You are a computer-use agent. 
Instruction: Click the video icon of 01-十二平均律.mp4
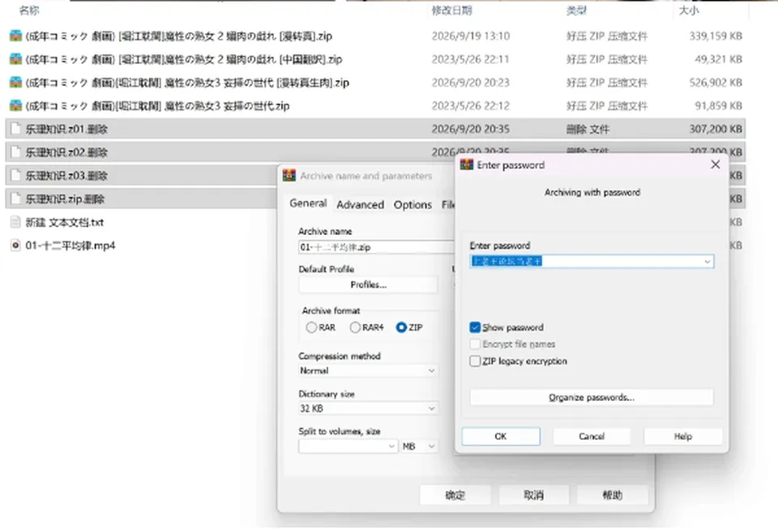16,245
